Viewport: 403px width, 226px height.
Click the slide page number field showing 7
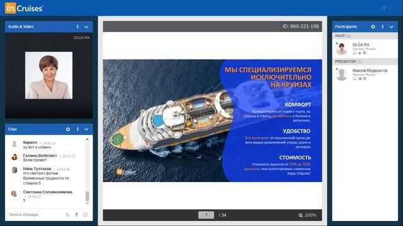[x=206, y=215]
